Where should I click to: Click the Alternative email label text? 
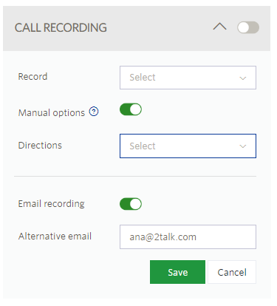(x=55, y=236)
